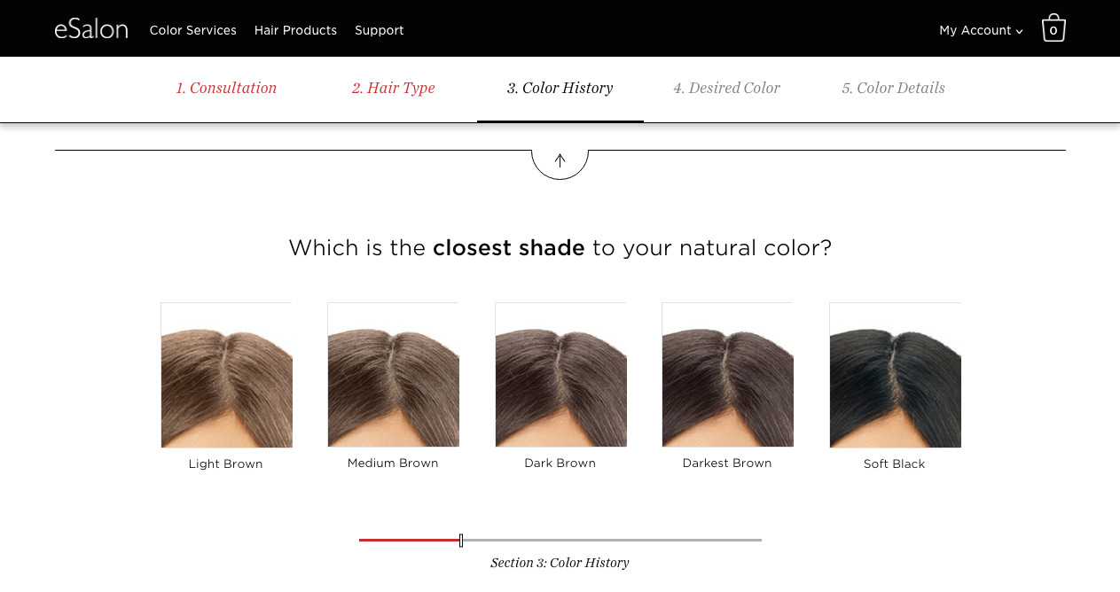Click the Soft Black label text
Screen dimensions: 1120x592
[894, 463]
